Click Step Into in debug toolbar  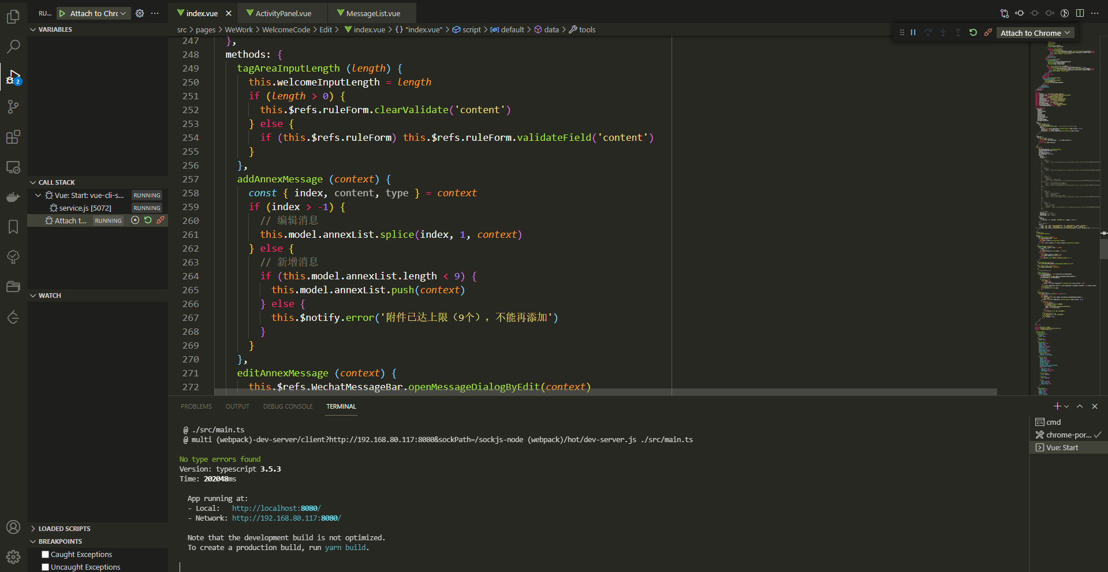point(943,33)
